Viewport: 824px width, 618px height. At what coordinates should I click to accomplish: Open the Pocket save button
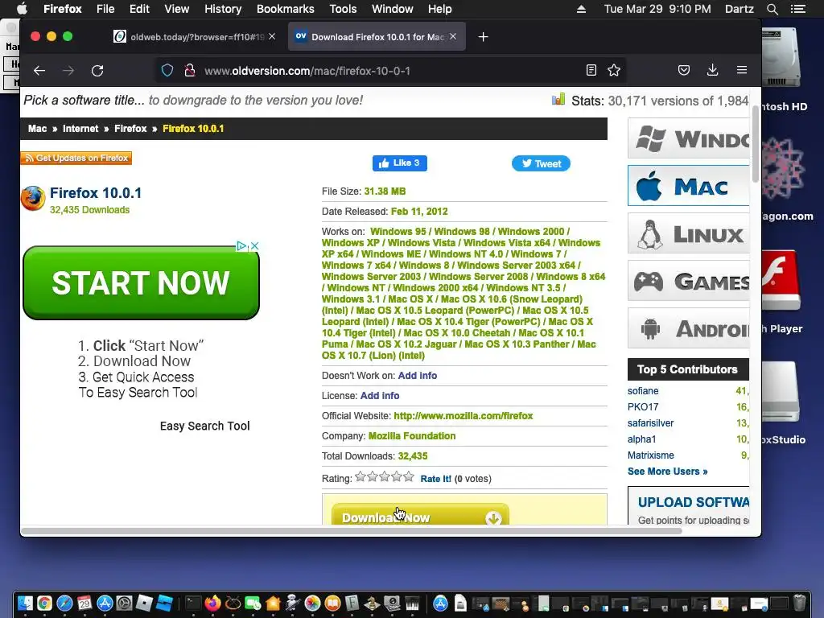pyautogui.click(x=684, y=70)
